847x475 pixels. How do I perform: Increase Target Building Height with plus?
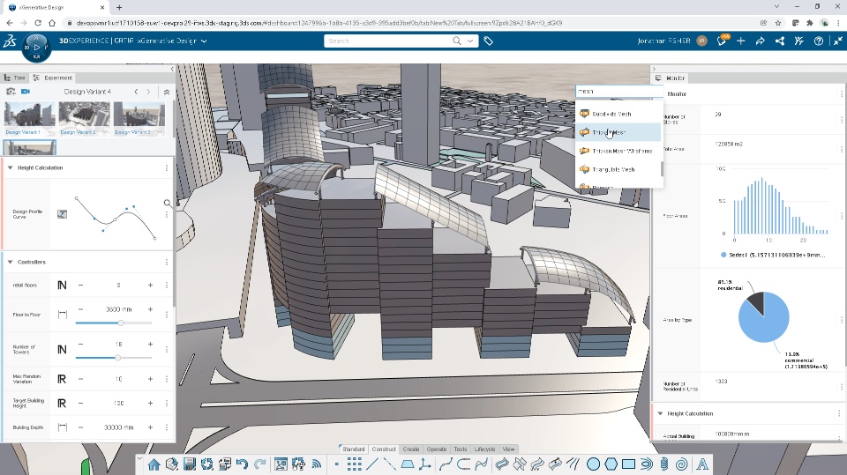pos(150,404)
